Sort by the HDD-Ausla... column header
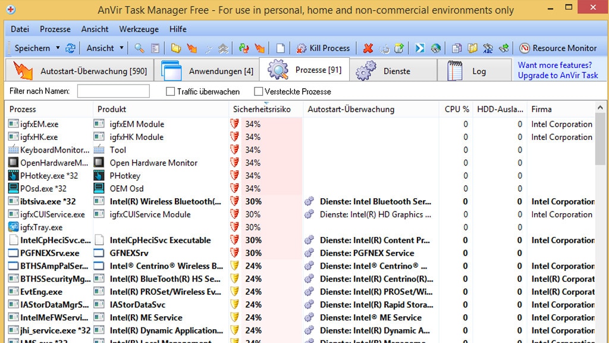 point(500,110)
